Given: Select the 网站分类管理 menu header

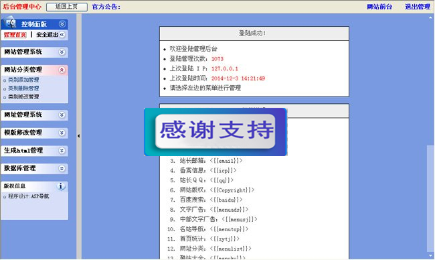Looking at the screenshot, I should pos(34,70).
